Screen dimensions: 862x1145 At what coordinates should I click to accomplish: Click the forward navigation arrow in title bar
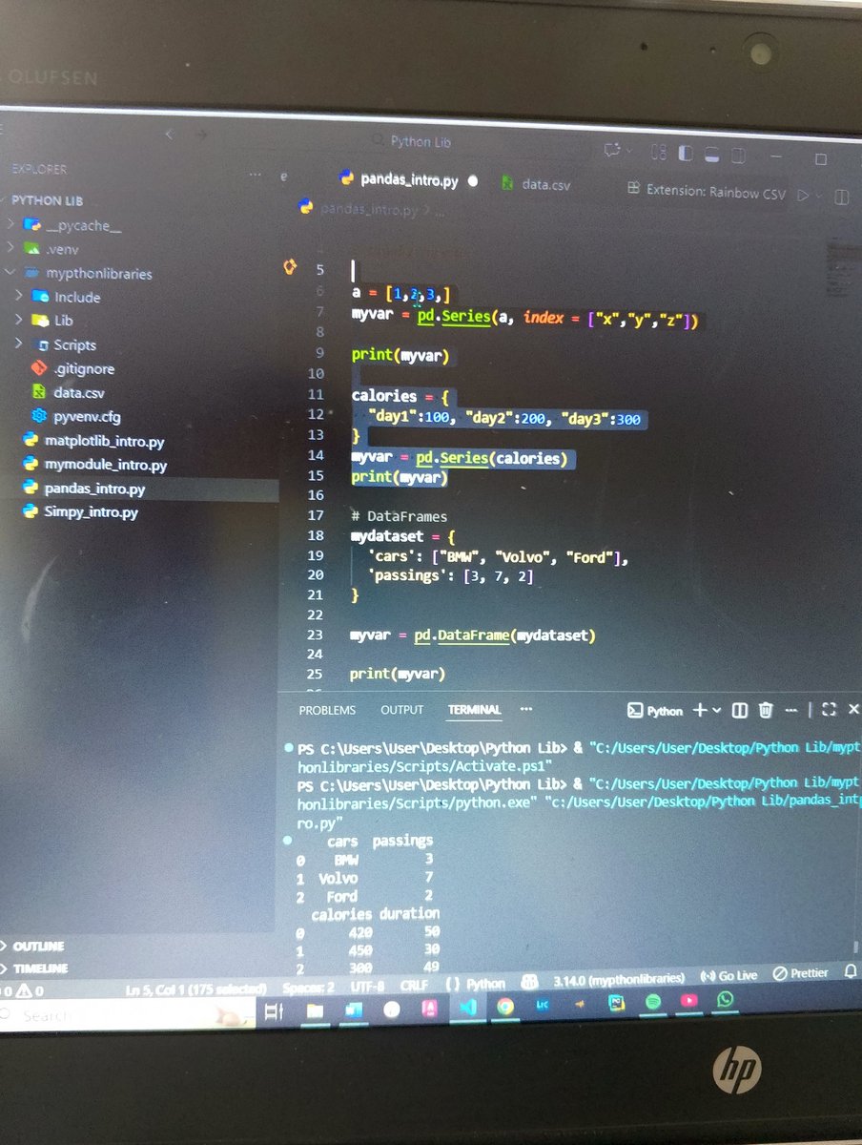pos(200,135)
